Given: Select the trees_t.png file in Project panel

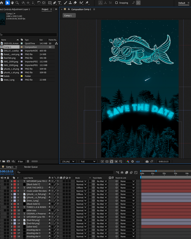Looking at the screenshot, I should 9,80.
